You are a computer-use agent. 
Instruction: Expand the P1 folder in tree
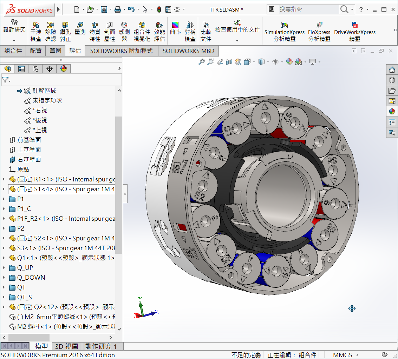click(4, 199)
